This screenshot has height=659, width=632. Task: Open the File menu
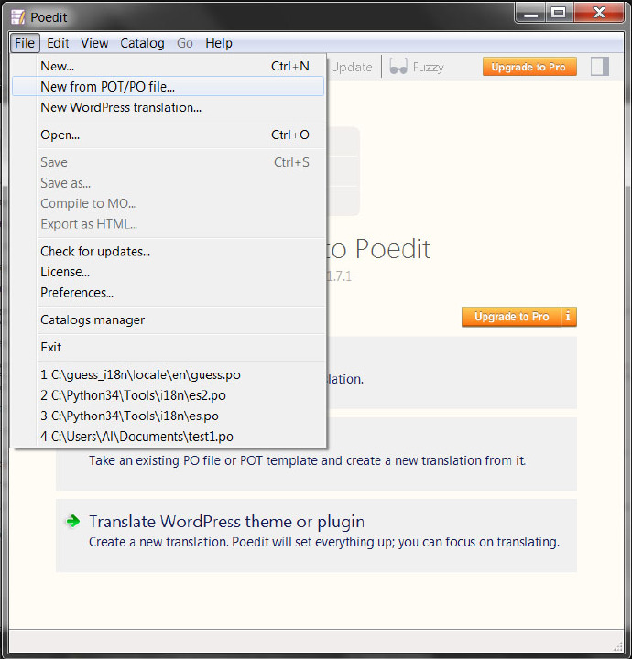pos(25,43)
